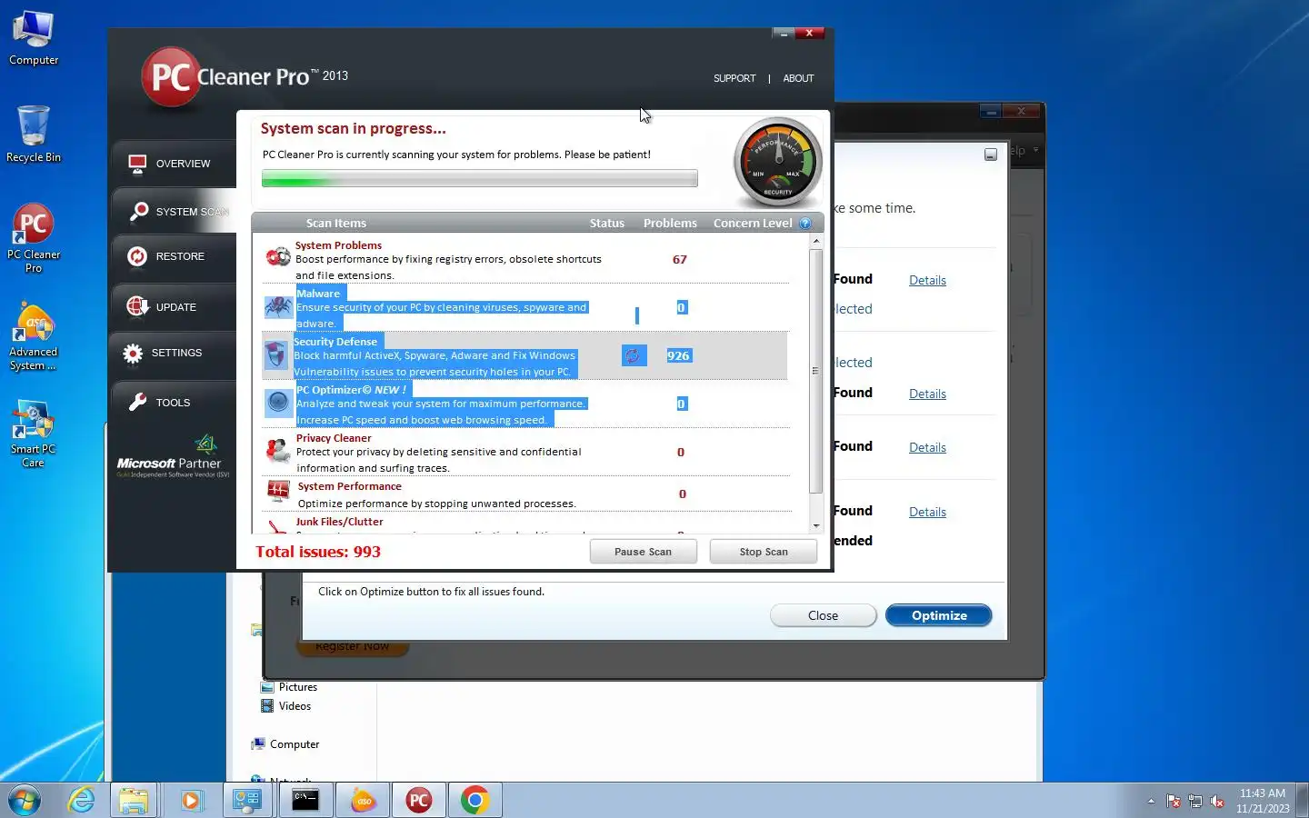1309x818 pixels.
Task: Click the Malware bug icon
Action: 277,307
